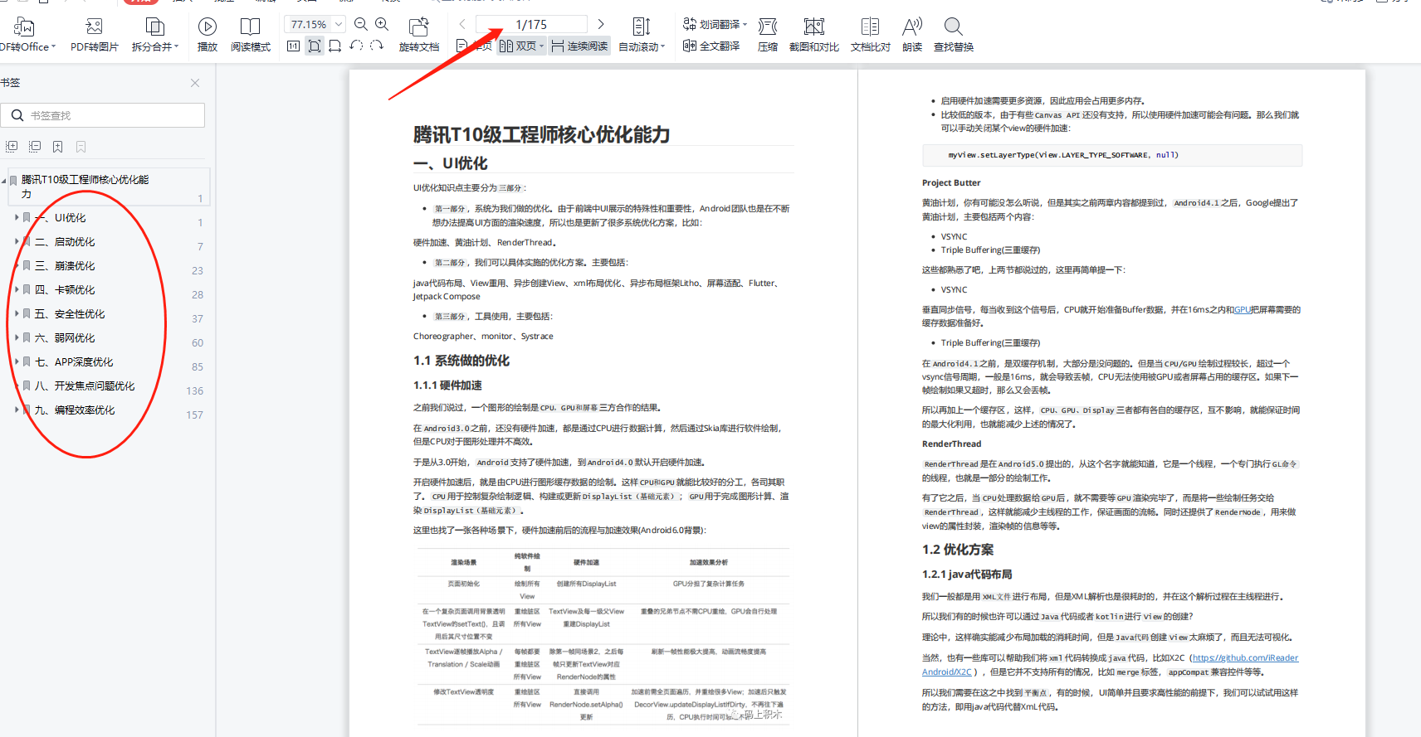The image size is (1421, 737).
Task: Expand the 六、弱网优化 bookmark
Action: pyautogui.click(x=17, y=337)
